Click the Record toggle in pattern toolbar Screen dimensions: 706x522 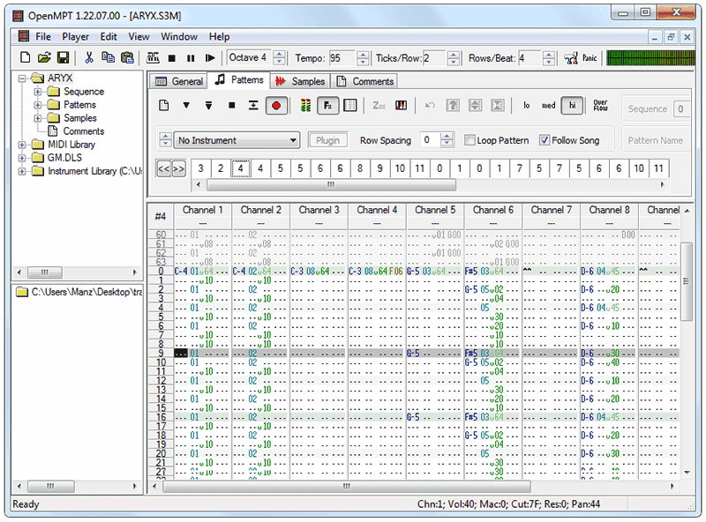pos(276,106)
